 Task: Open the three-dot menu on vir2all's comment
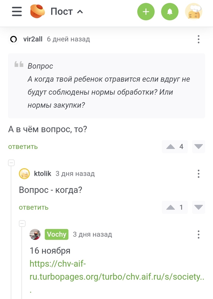(x=198, y=39)
